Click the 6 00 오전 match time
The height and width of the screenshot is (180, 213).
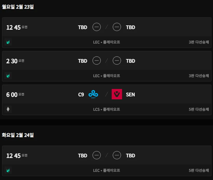(x=15, y=95)
